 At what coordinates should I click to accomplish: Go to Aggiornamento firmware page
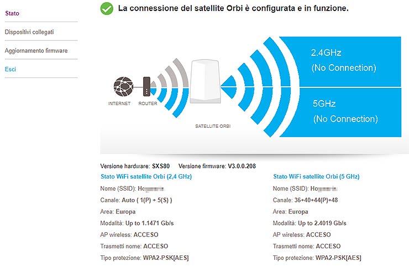[36, 50]
